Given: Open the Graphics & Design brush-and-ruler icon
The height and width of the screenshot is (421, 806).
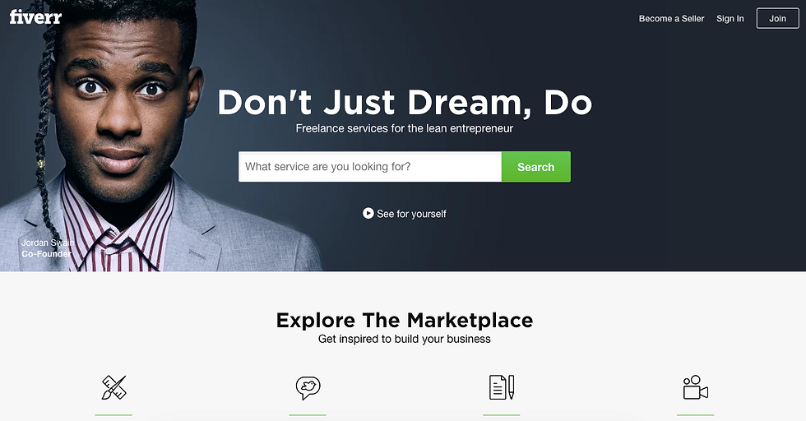Looking at the screenshot, I should [x=113, y=387].
